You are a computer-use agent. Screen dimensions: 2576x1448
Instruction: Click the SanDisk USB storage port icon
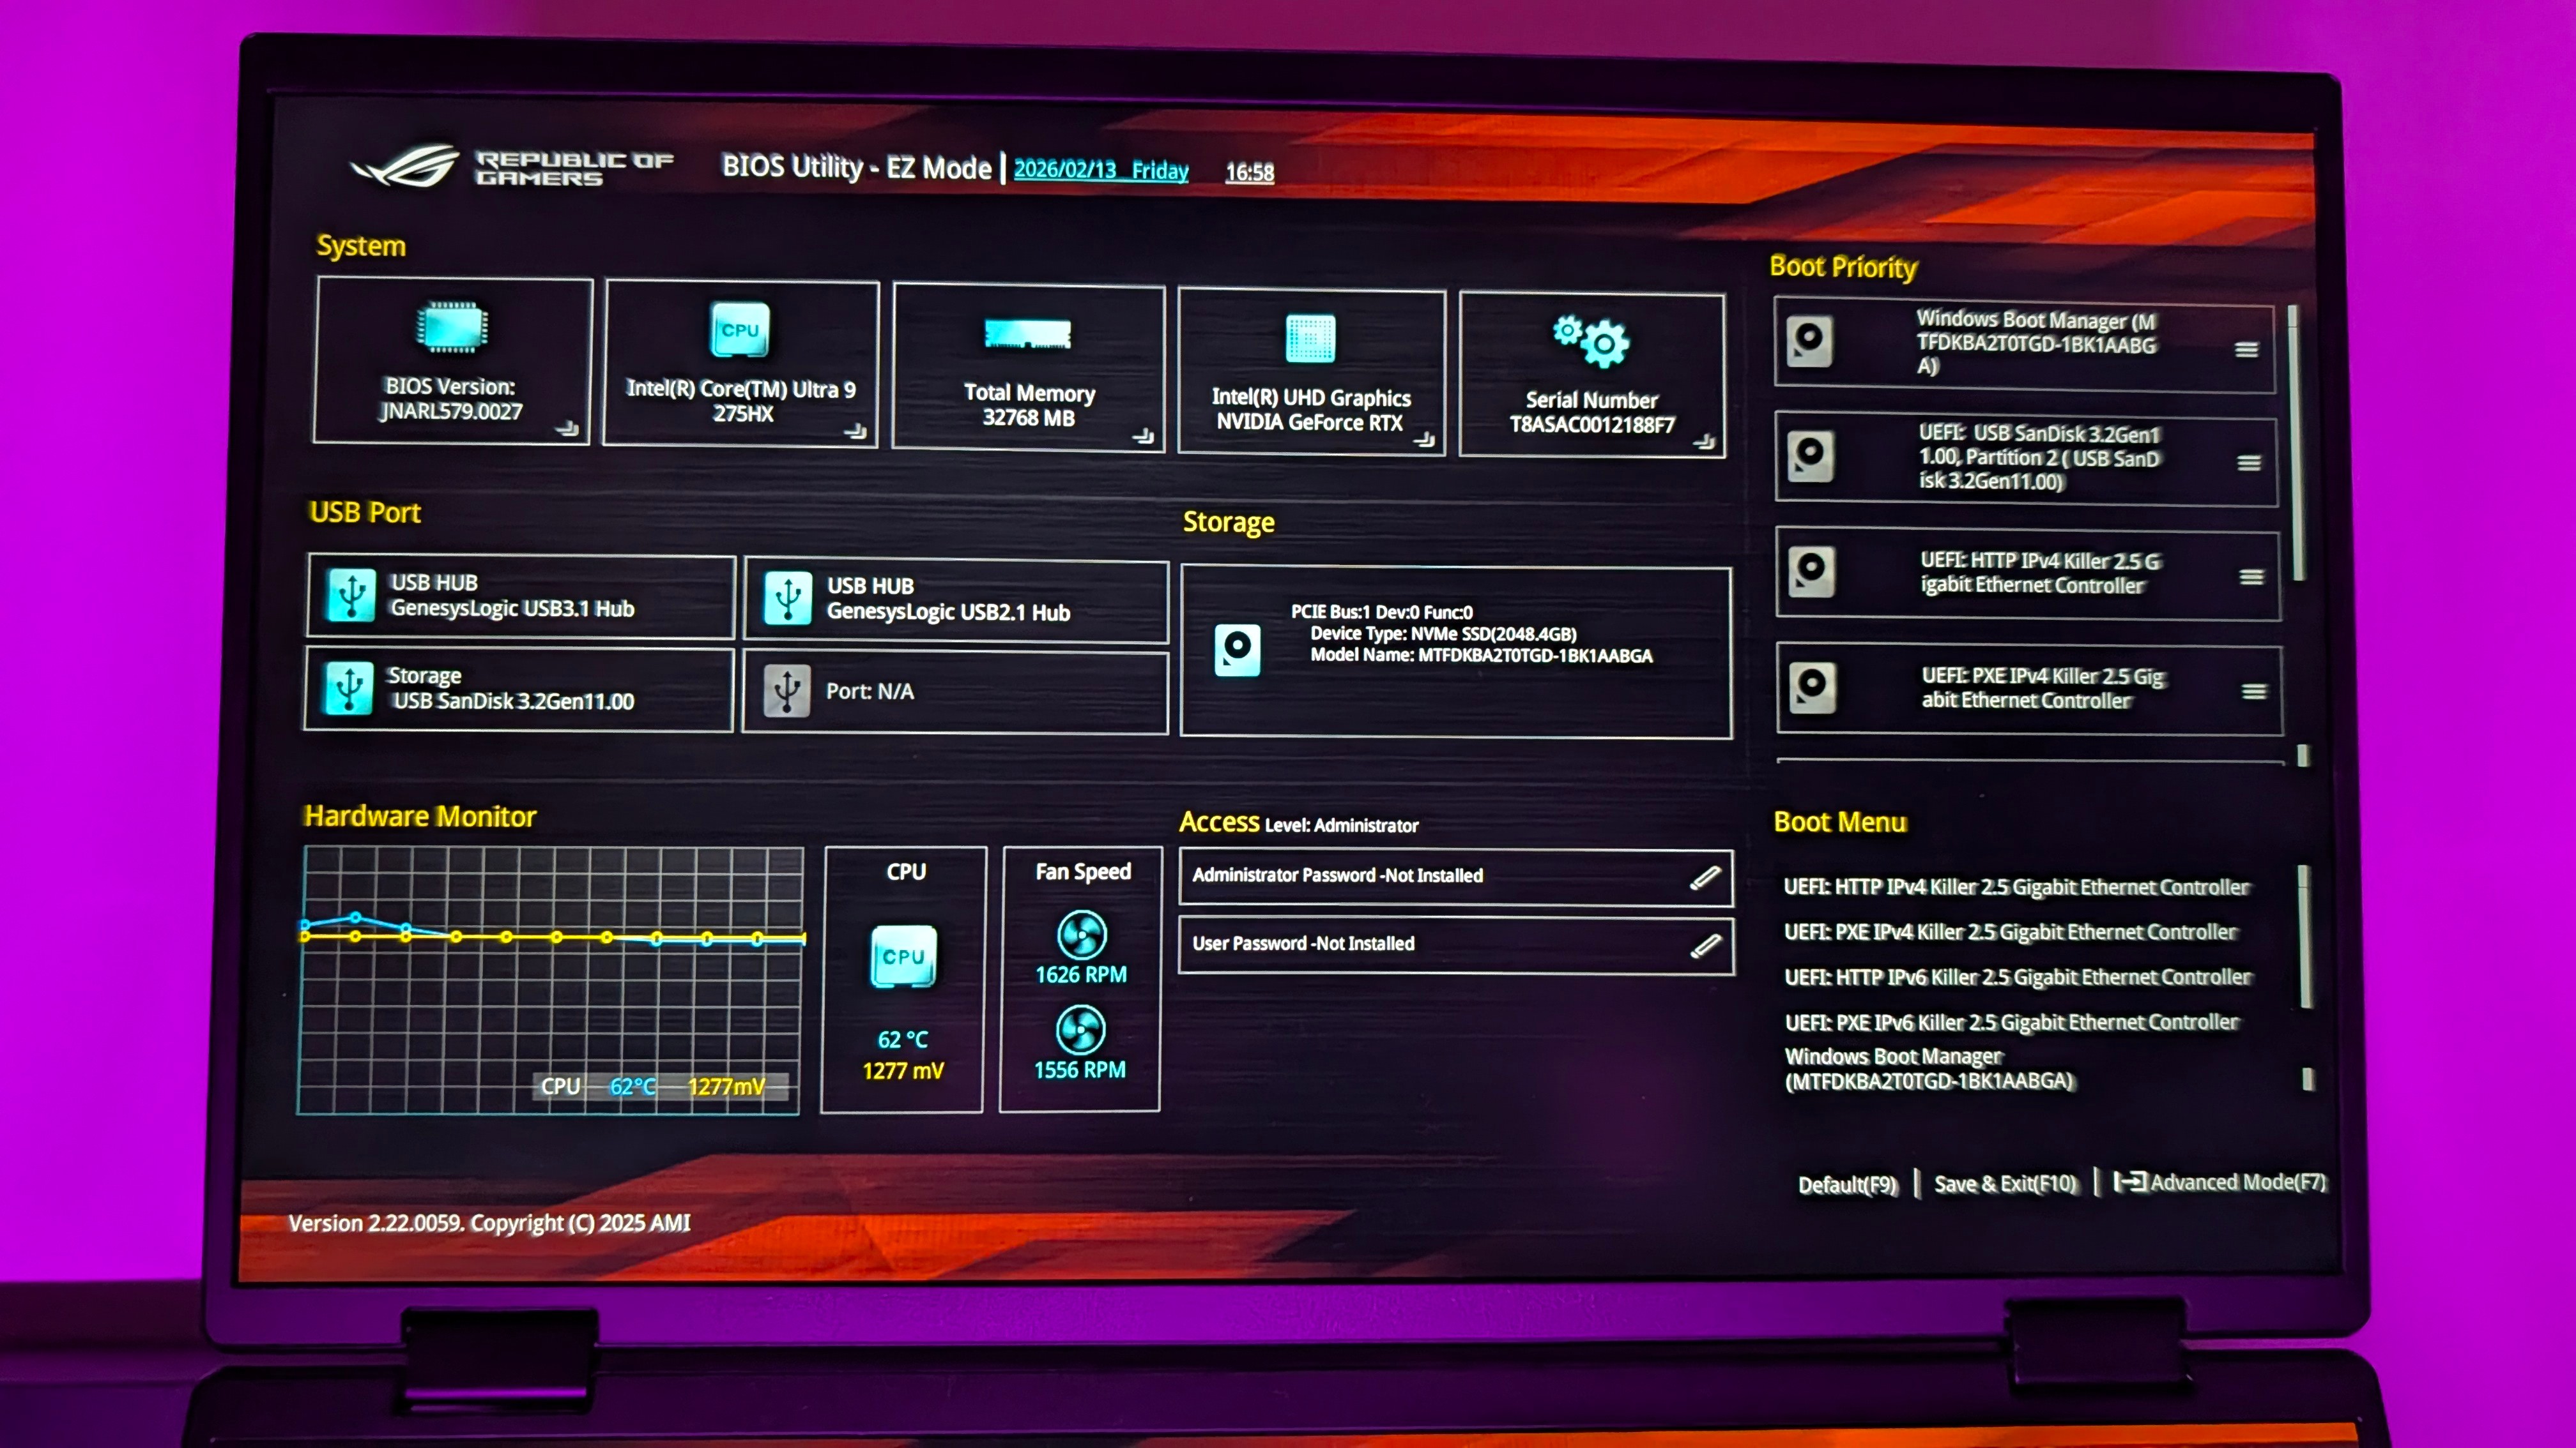coord(349,688)
